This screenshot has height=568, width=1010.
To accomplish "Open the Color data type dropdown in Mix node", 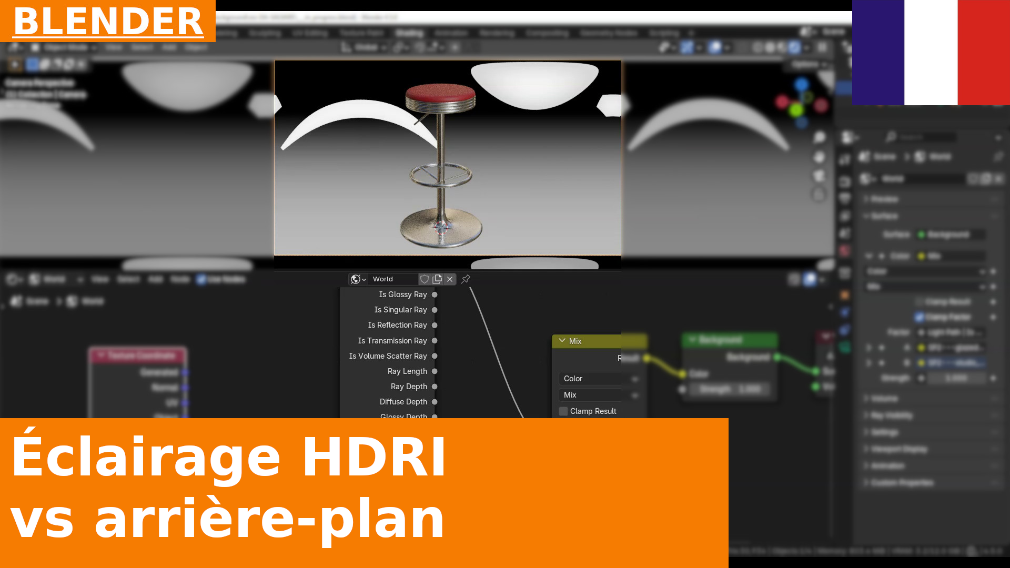I will [x=599, y=379].
